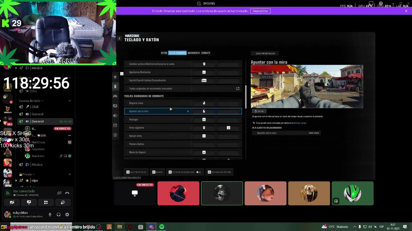The height and width of the screenshot is (231, 412).
Task: Open Microsoft Store from the taskbar
Action: (x=141, y=227)
